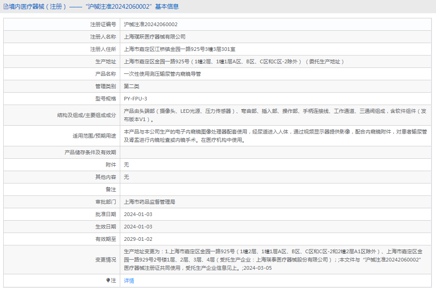
Task: Select the intended use description text
Action: [275, 136]
